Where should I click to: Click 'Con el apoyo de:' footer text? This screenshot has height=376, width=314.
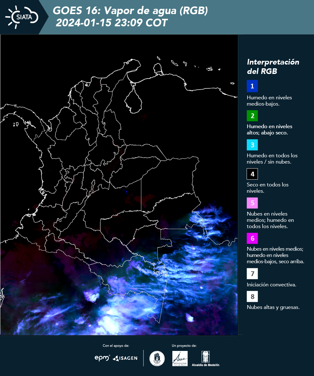coord(116,346)
